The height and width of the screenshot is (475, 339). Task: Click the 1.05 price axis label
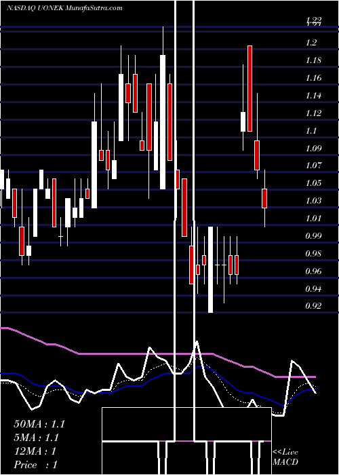313,183
